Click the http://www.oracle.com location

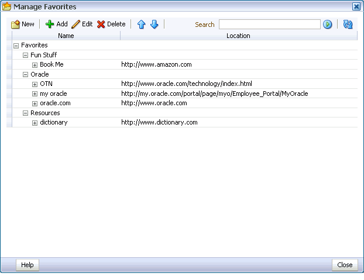click(x=154, y=103)
